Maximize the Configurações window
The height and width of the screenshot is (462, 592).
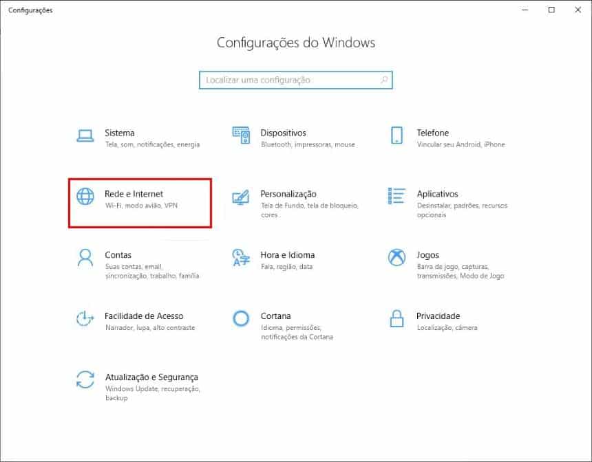551,10
